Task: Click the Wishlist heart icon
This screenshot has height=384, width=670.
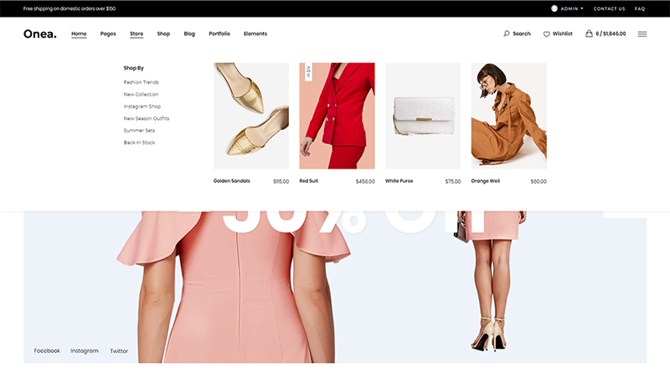Action: click(547, 34)
